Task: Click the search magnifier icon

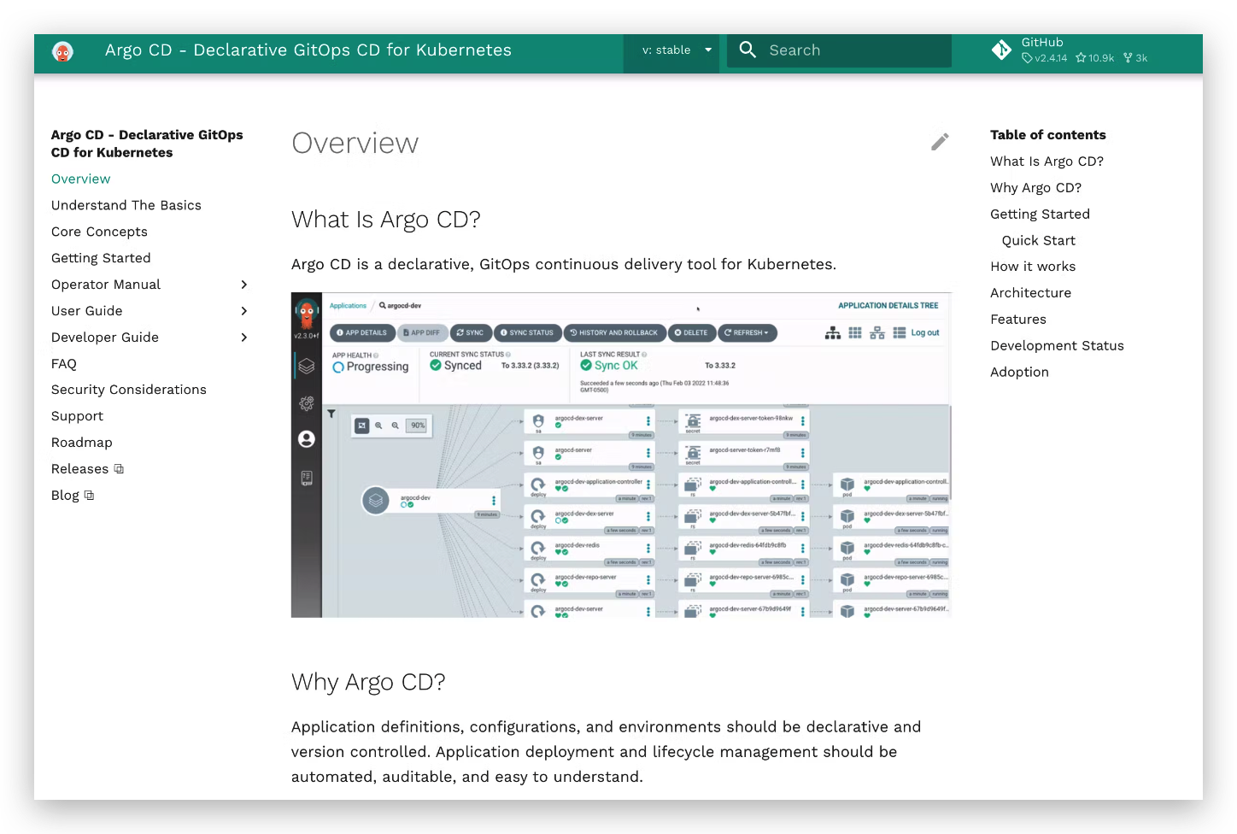Action: click(x=747, y=50)
